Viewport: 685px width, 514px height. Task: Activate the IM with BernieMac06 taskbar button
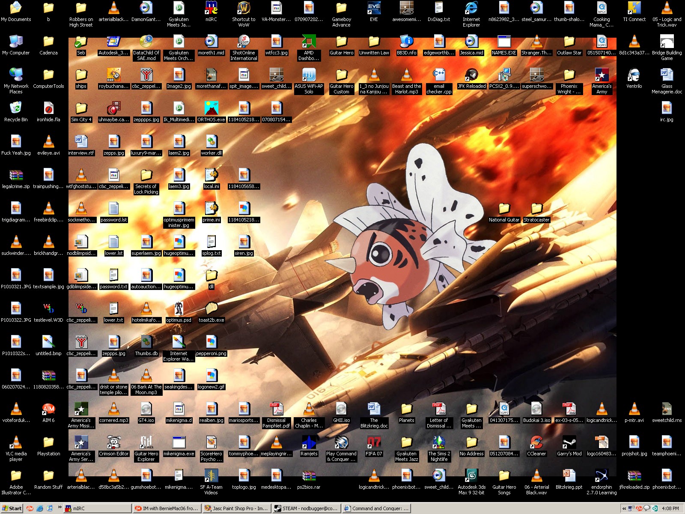tap(167, 508)
